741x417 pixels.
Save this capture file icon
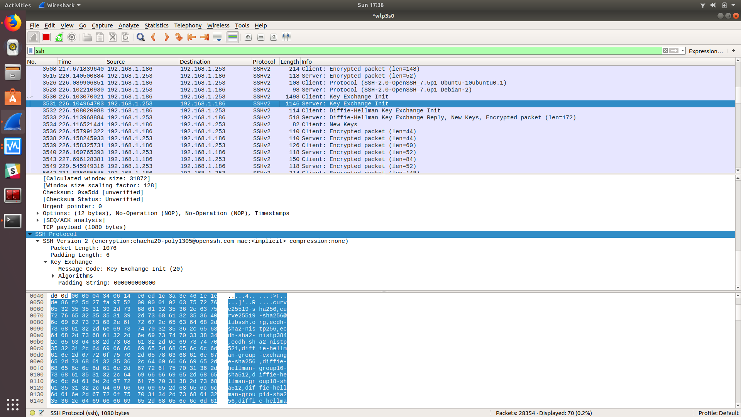click(x=100, y=37)
